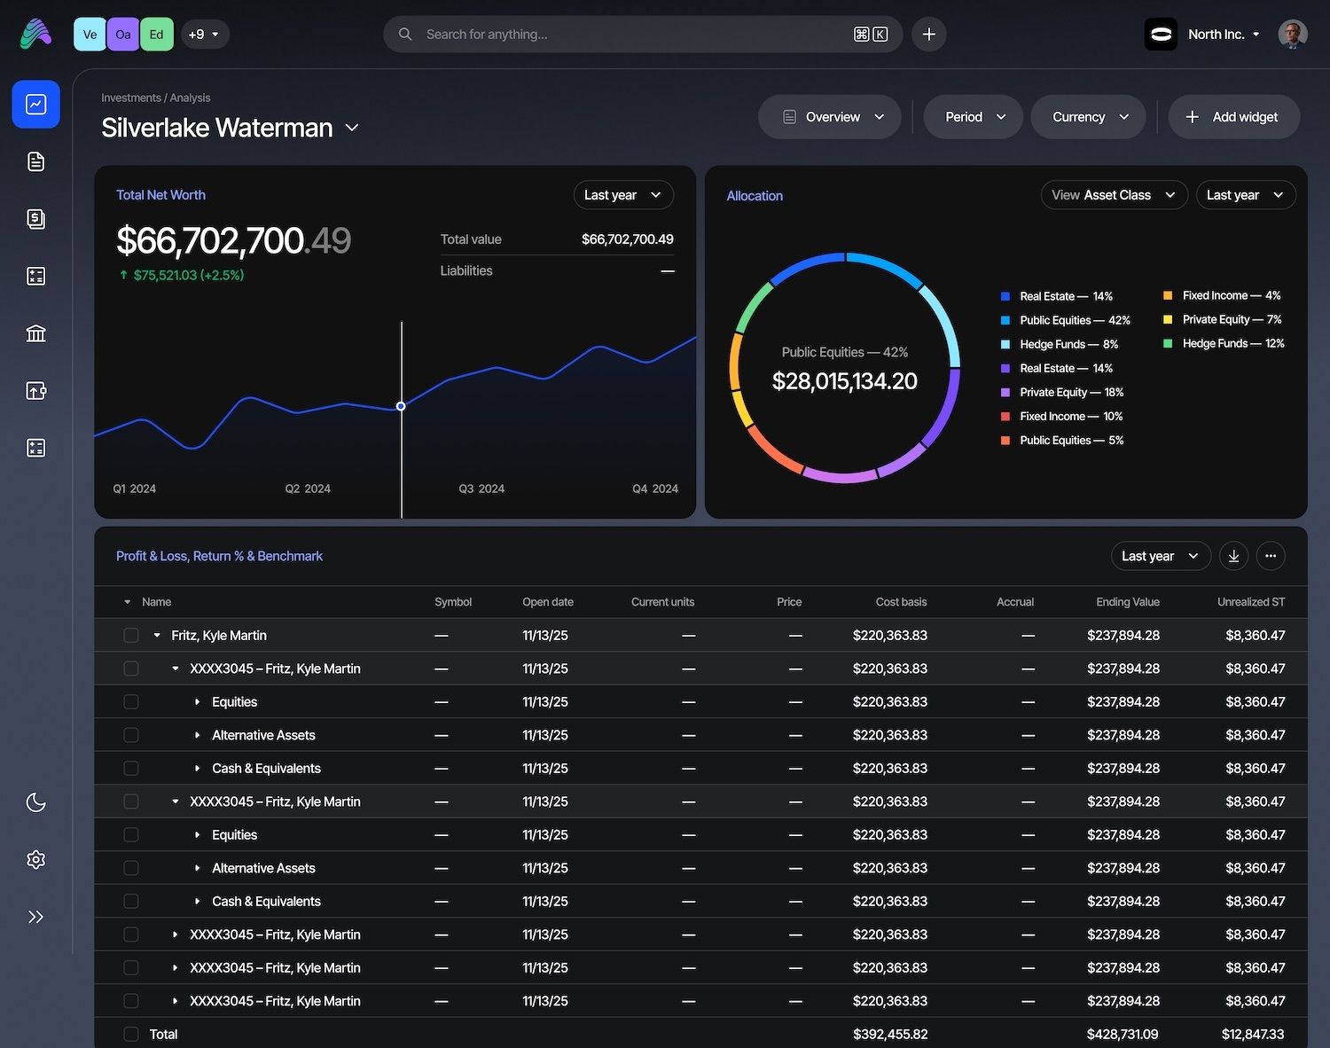Toggle dark mode with the moon icon
The width and height of the screenshot is (1330, 1048).
35,802
